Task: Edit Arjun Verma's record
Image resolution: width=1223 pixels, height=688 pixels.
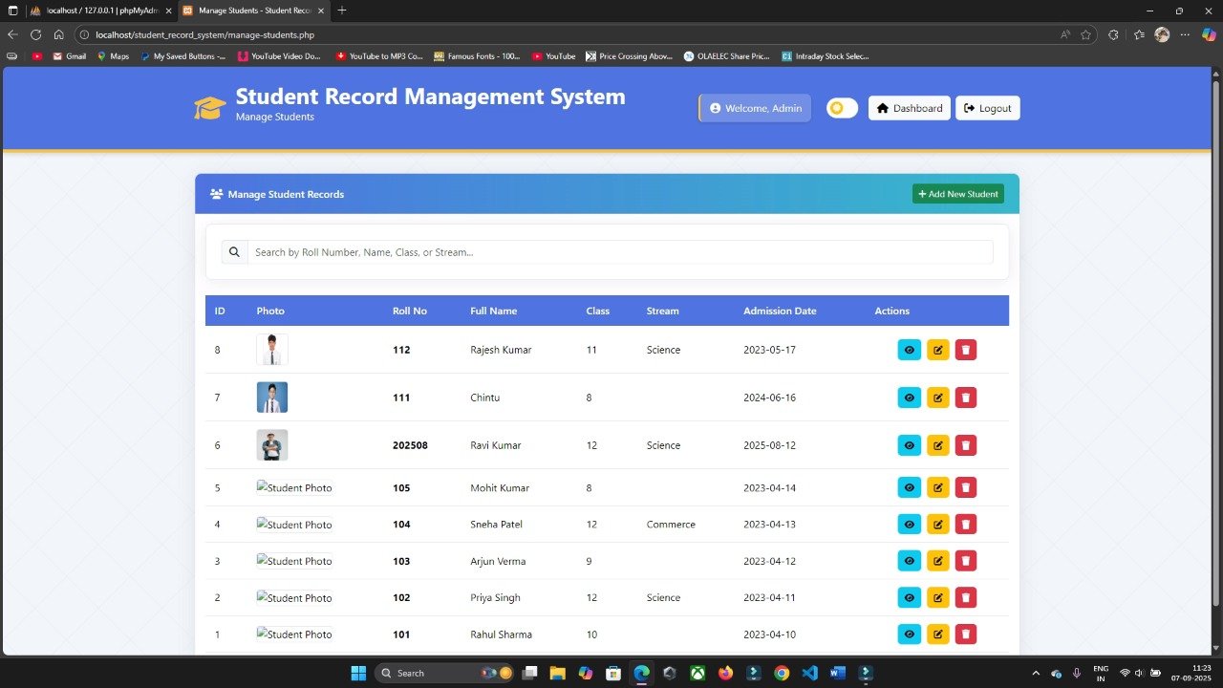Action: (x=937, y=561)
